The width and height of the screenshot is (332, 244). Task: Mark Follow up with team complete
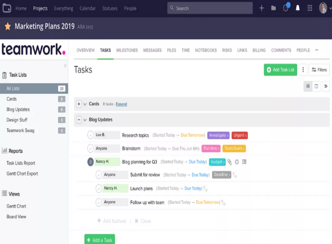tap(99, 202)
